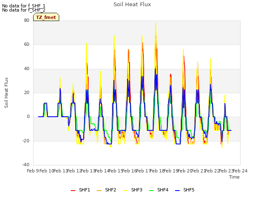265x198 pixels.
Task: Click the 'Feb 15' x-axis tick label
Action: pos(116,171)
